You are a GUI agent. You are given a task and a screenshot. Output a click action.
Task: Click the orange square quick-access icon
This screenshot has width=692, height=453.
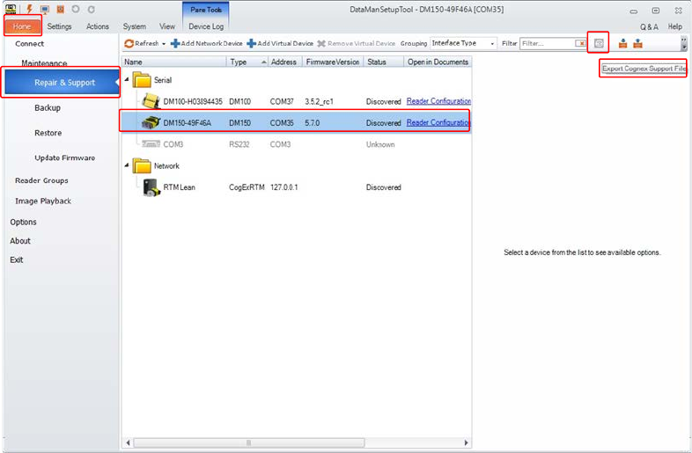pos(61,10)
